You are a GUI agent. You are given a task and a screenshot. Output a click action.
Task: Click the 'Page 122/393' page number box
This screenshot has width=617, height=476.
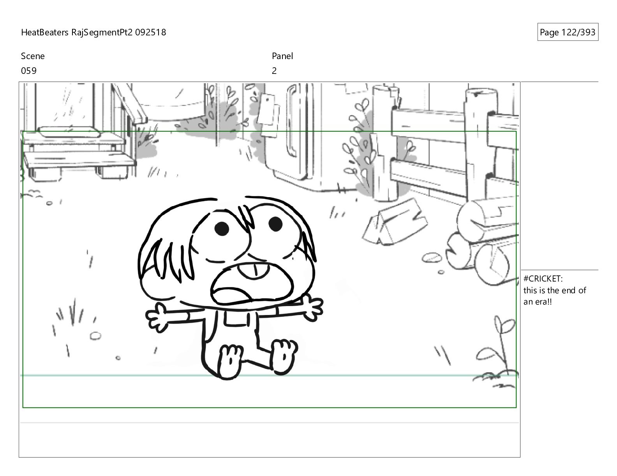568,32
